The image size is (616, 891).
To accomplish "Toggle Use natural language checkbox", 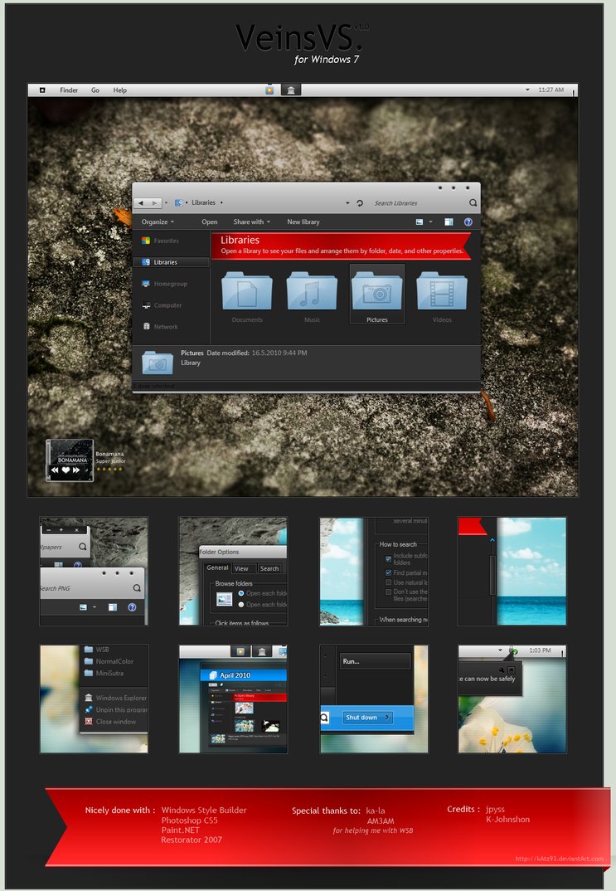I will pos(388,582).
